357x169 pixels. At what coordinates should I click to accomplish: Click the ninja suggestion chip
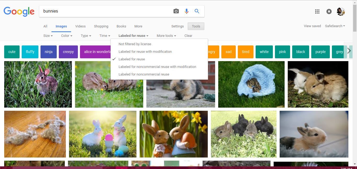click(49, 52)
